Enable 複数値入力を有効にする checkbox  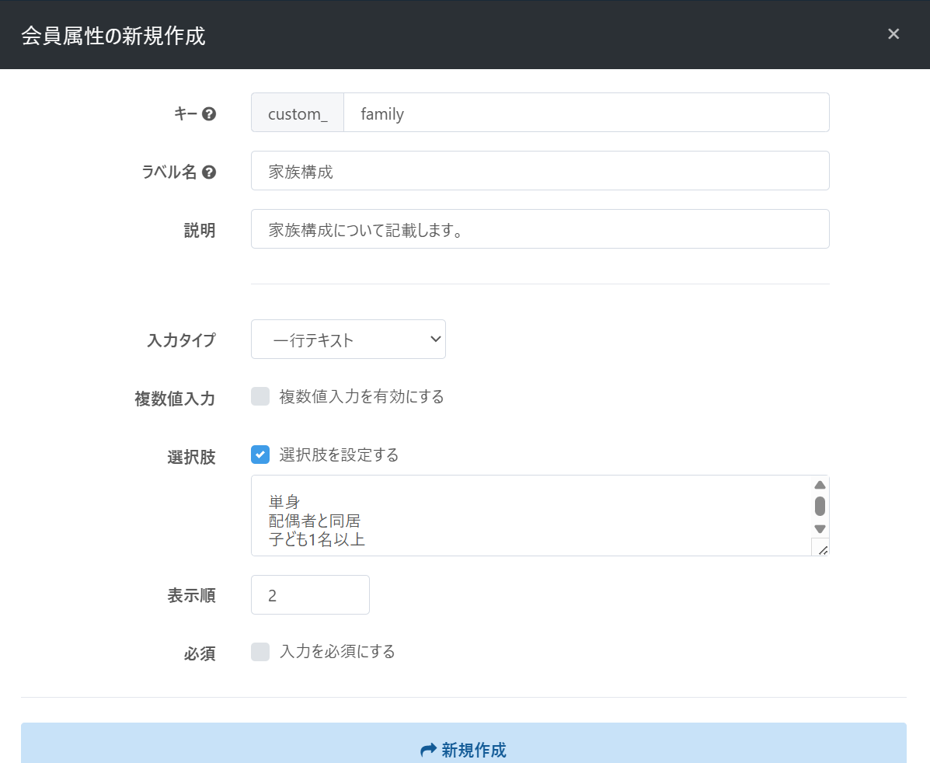click(x=260, y=397)
